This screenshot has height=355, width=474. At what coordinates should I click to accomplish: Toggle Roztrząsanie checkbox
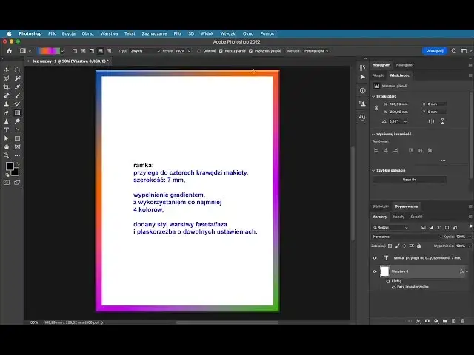[x=221, y=51]
